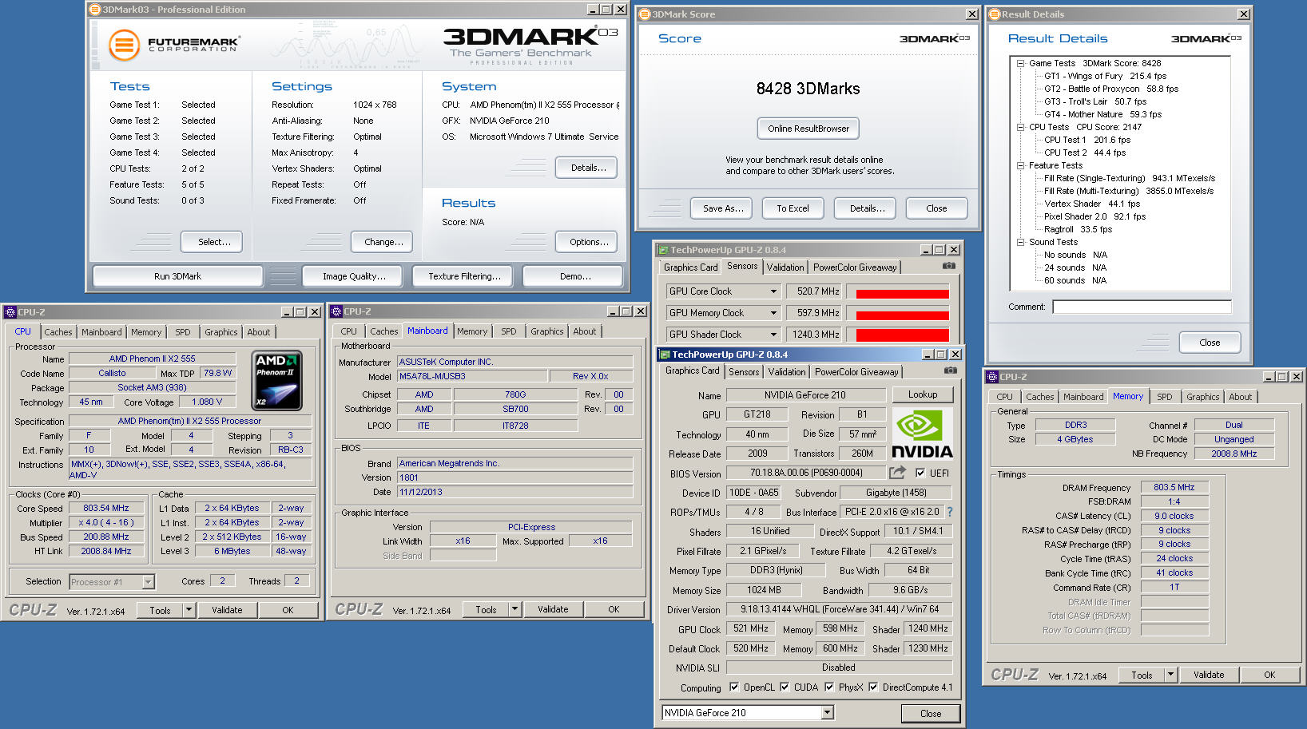Image resolution: width=1307 pixels, height=729 pixels.
Task: Toggle the UEFI checkbox
Action: click(920, 473)
